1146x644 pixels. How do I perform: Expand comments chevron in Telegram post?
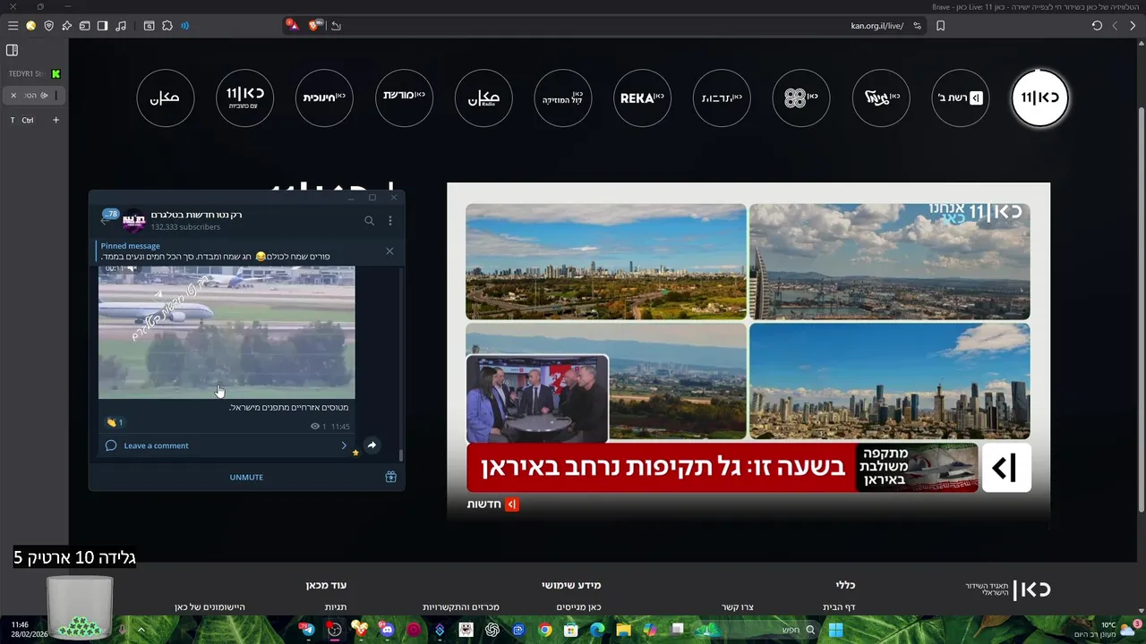(x=344, y=445)
